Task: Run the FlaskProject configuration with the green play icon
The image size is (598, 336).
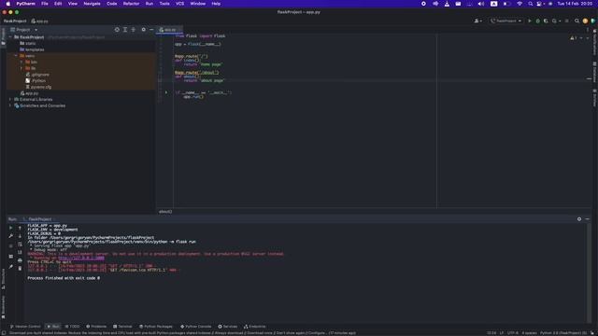Action: tap(530, 21)
